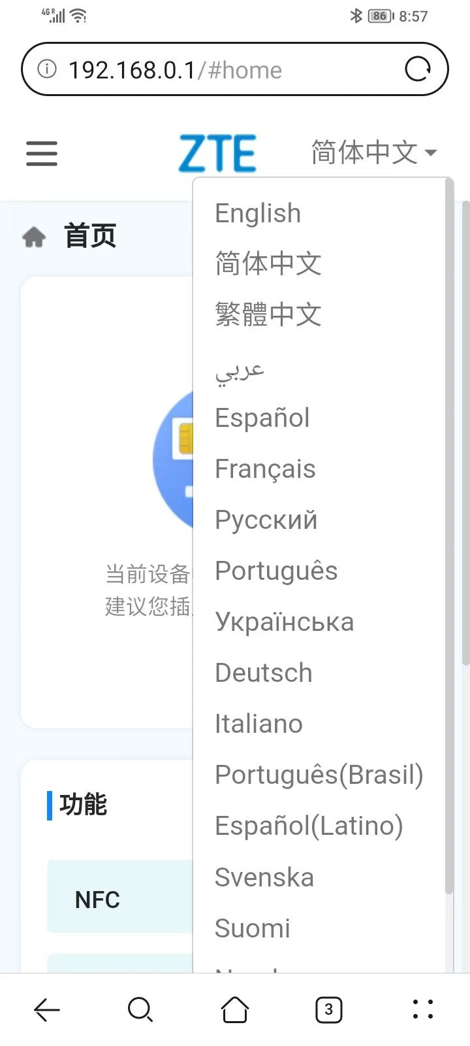Screen dimensions: 470x1046
Task: Choose Deutsch language option
Action: pyautogui.click(x=264, y=673)
